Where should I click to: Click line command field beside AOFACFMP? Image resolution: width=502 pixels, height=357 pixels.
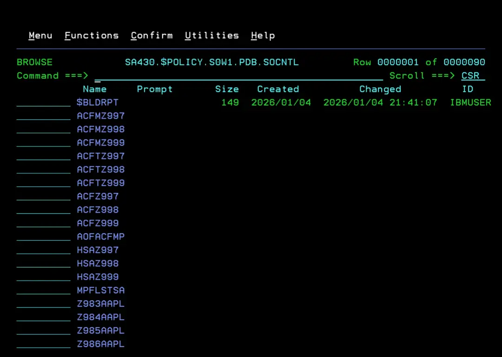point(44,237)
